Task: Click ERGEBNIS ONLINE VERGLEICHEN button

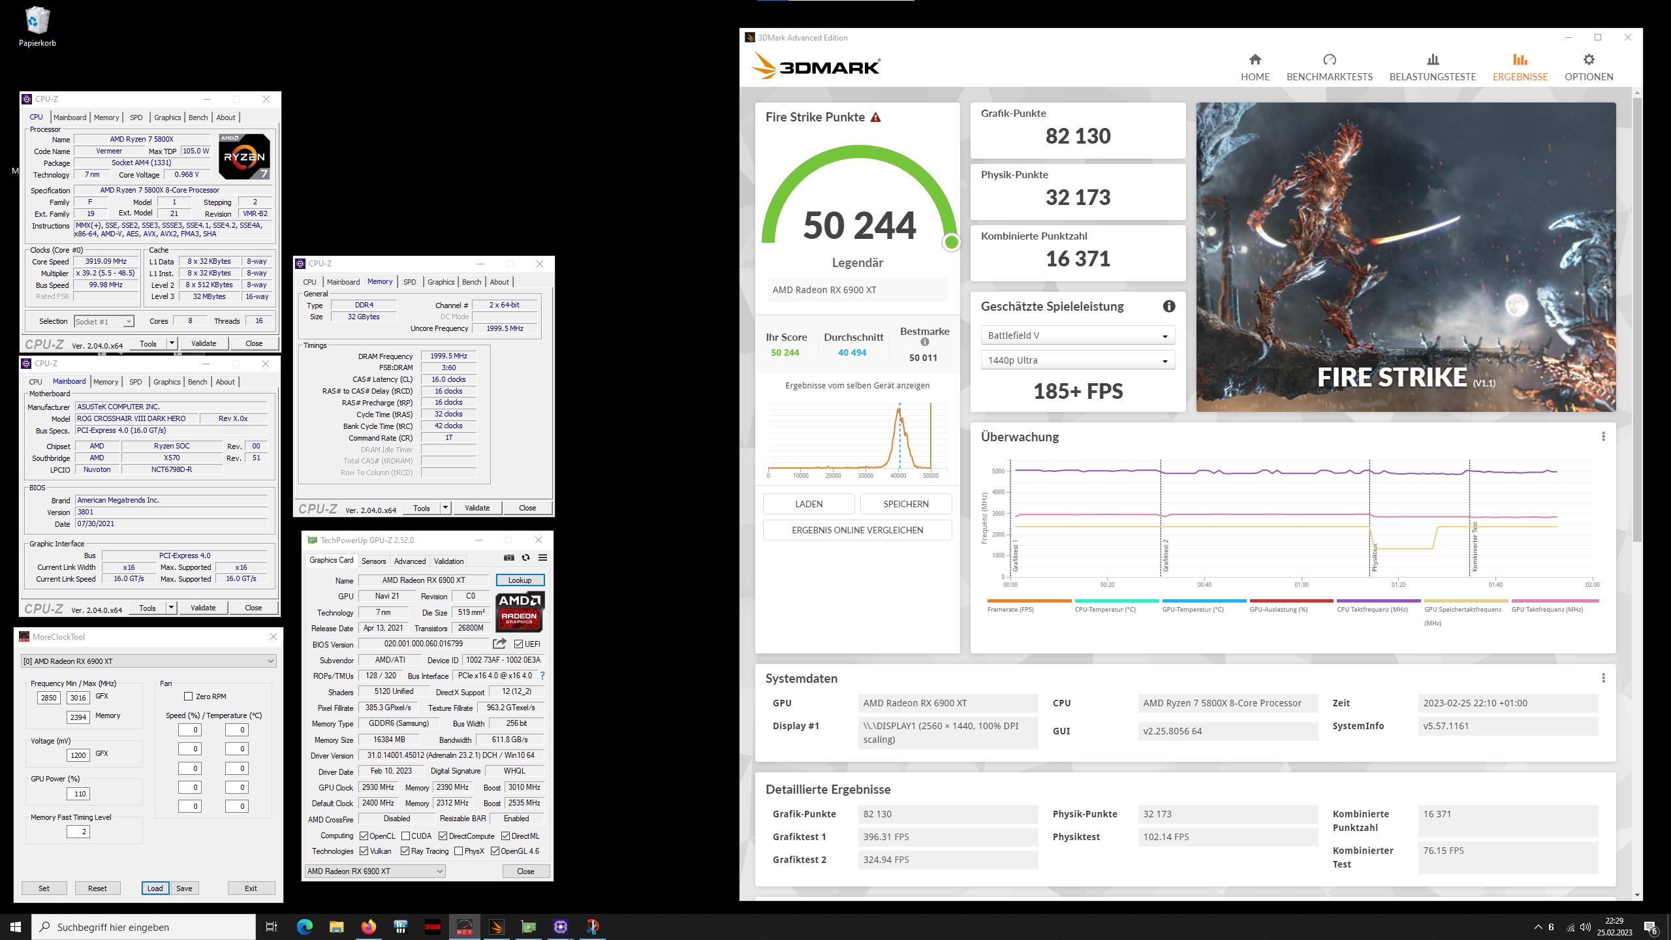Action: [858, 530]
